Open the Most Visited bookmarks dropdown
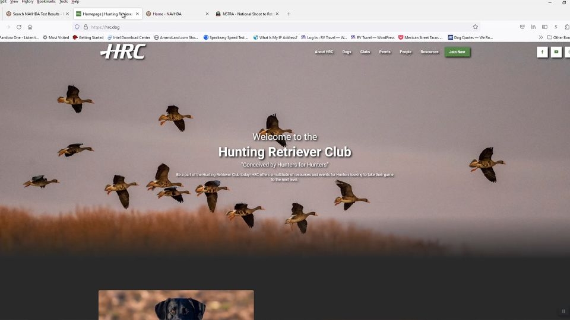The height and width of the screenshot is (320, 570). point(56,37)
